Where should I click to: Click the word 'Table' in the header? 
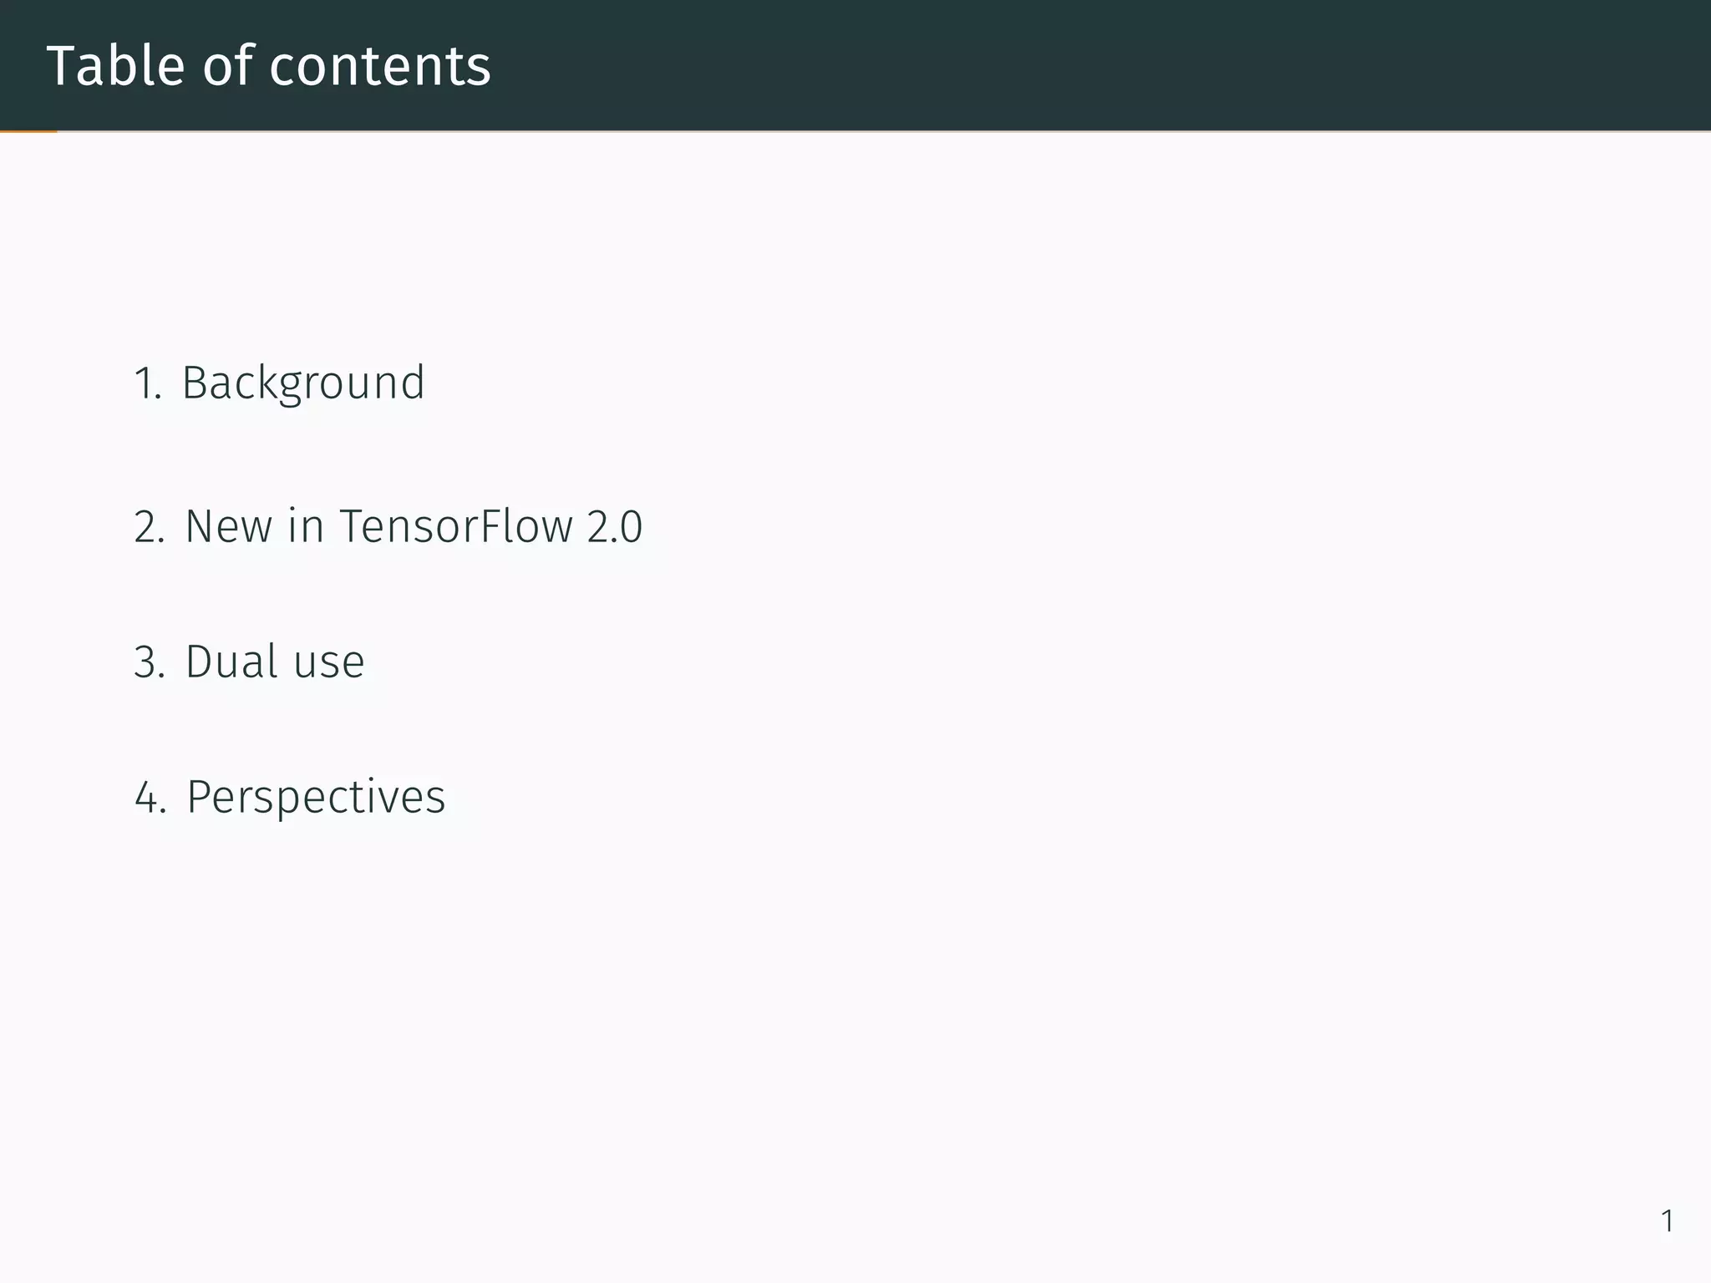[x=115, y=66]
